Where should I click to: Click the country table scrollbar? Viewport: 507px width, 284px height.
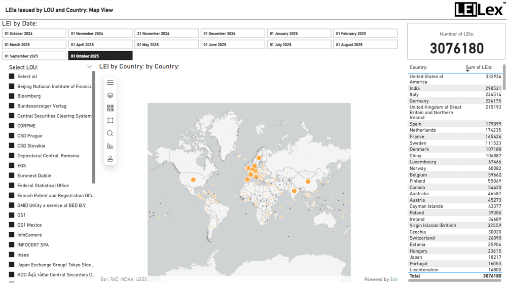(504, 77)
